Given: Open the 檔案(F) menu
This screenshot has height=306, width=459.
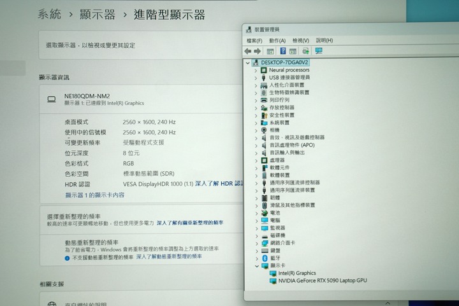Looking at the screenshot, I should [255, 40].
